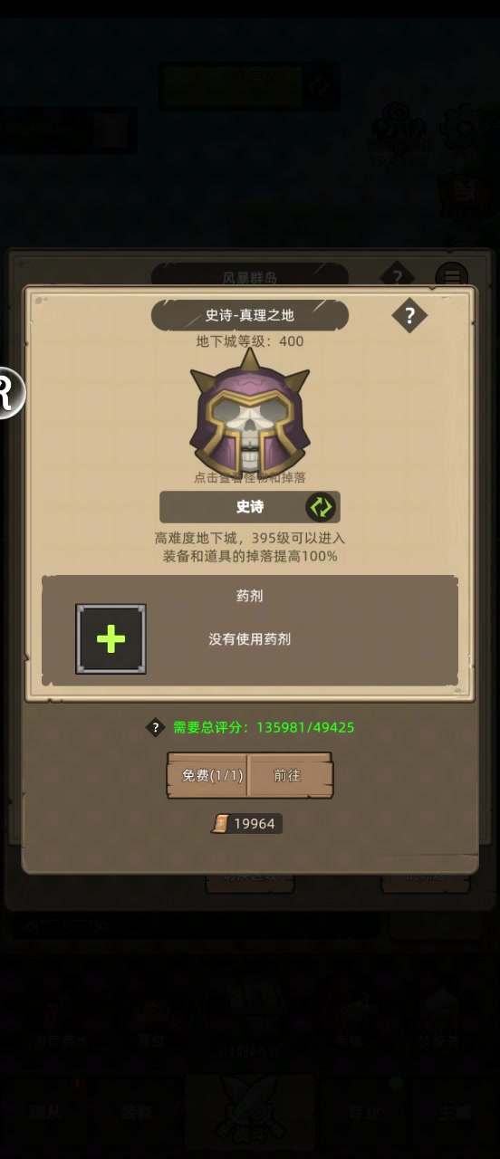Open the settings gear at the top right
This screenshot has height=1159, width=500.
point(466,129)
